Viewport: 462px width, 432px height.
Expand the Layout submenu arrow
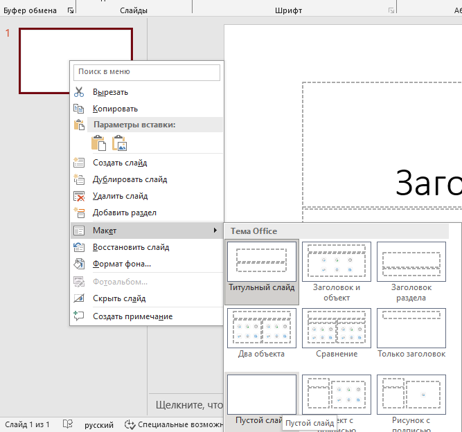tap(215, 230)
